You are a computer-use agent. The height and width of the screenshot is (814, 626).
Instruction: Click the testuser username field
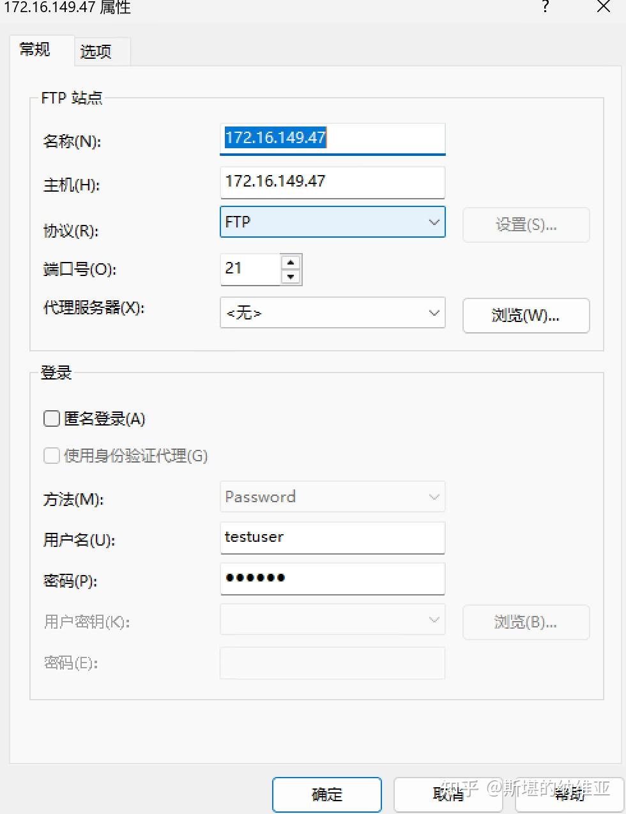point(332,537)
